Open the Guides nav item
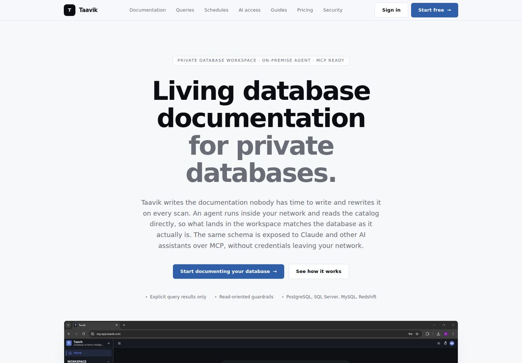This screenshot has height=363, width=522. pyautogui.click(x=279, y=10)
